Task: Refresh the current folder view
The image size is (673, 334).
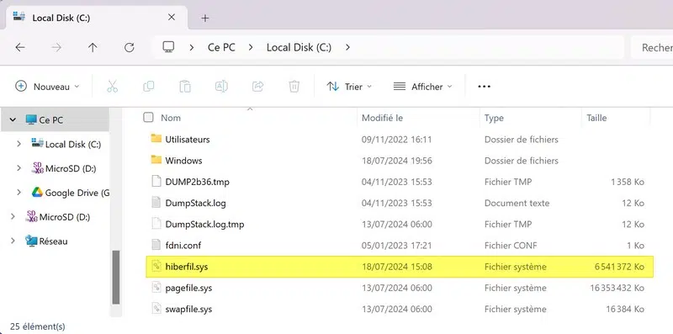Action: click(x=130, y=47)
